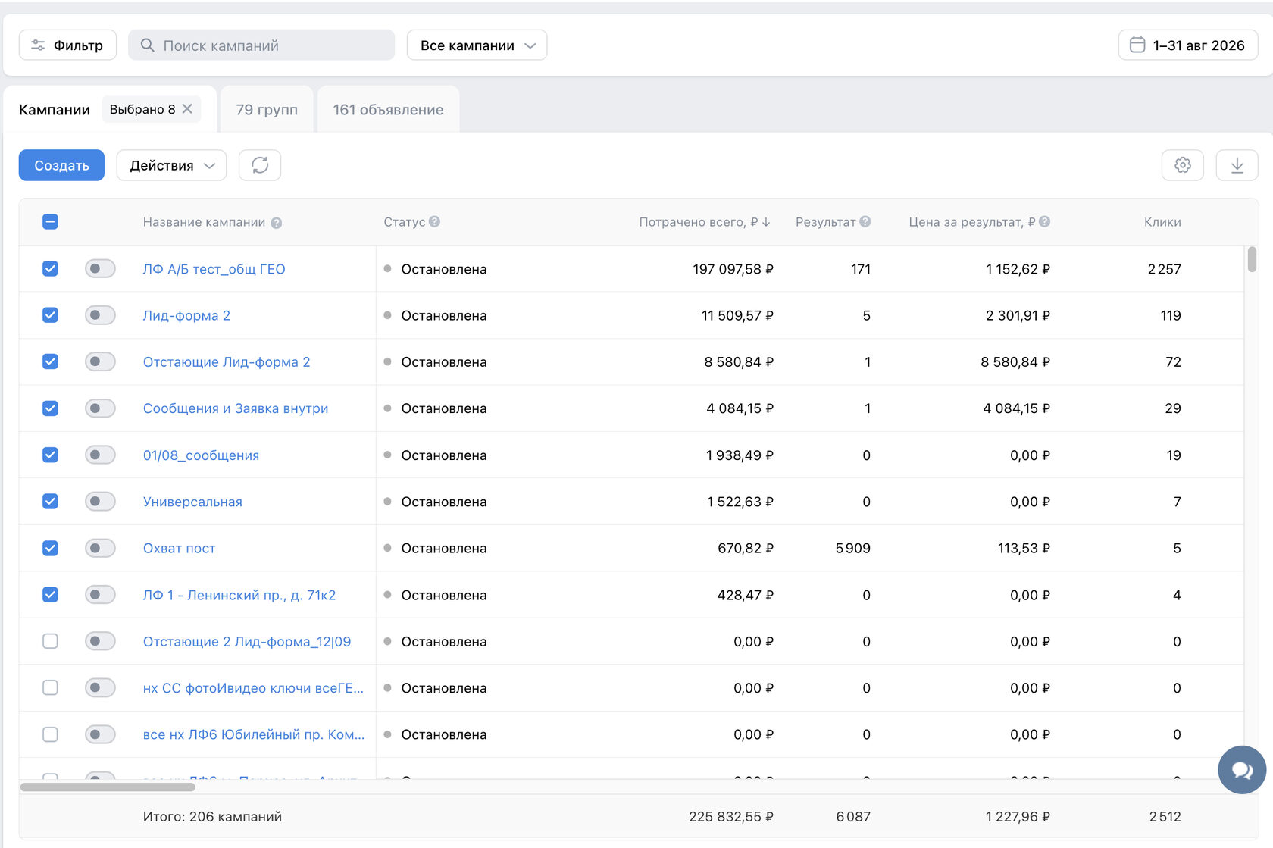Viewport: 1273px width, 848px height.
Task: Click the download export icon
Action: (x=1237, y=165)
